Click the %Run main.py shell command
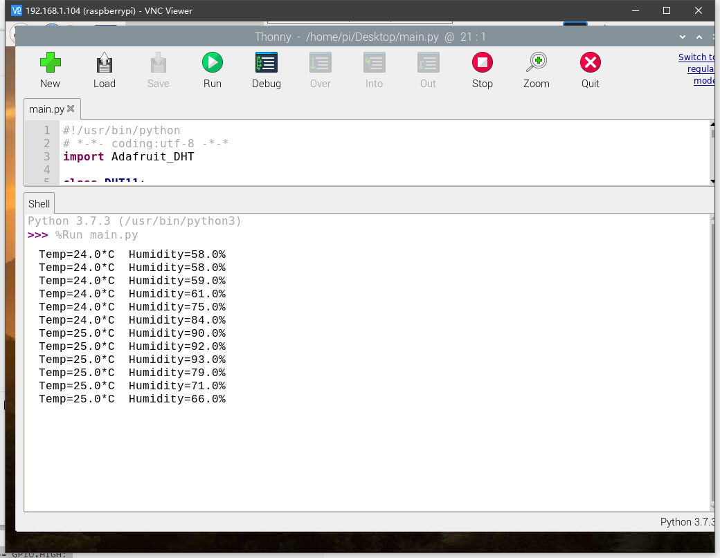The image size is (720, 558). [96, 235]
